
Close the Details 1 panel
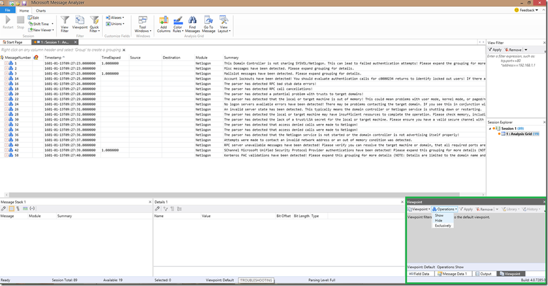402,202
